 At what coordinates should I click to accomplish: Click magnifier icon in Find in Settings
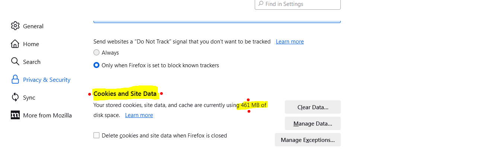point(260,4)
